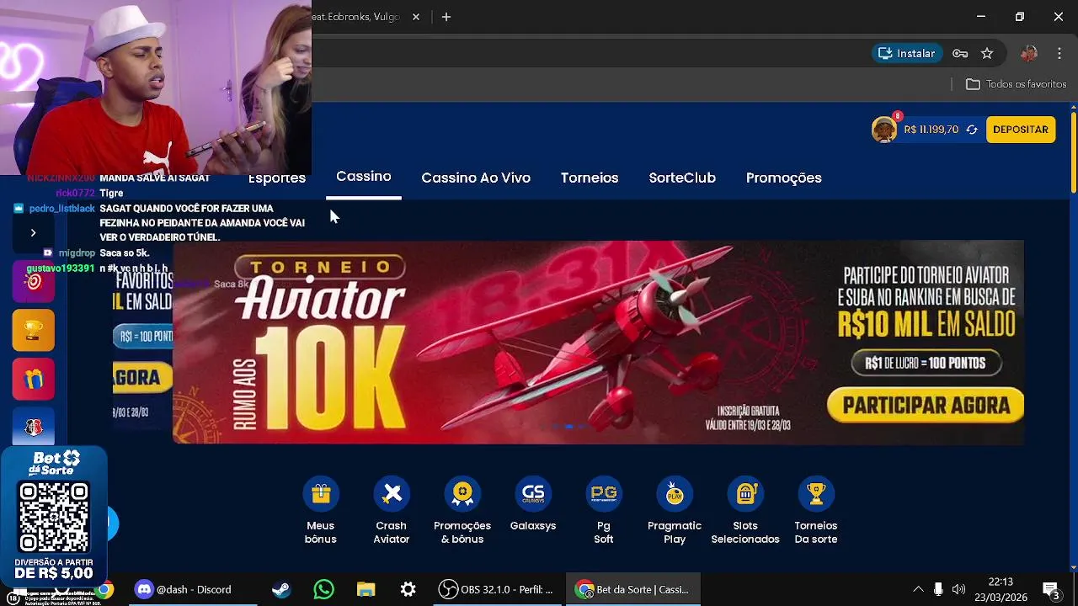Open the Esportes tab
The width and height of the screenshot is (1078, 606).
(277, 178)
